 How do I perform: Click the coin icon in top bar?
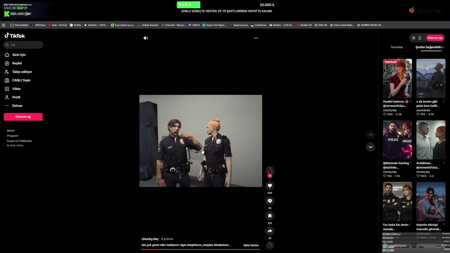413,38
